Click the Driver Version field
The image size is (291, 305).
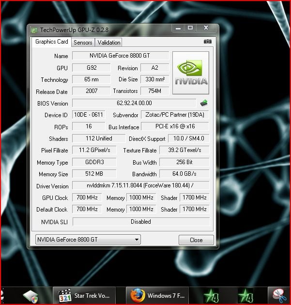pyautogui.click(x=141, y=185)
